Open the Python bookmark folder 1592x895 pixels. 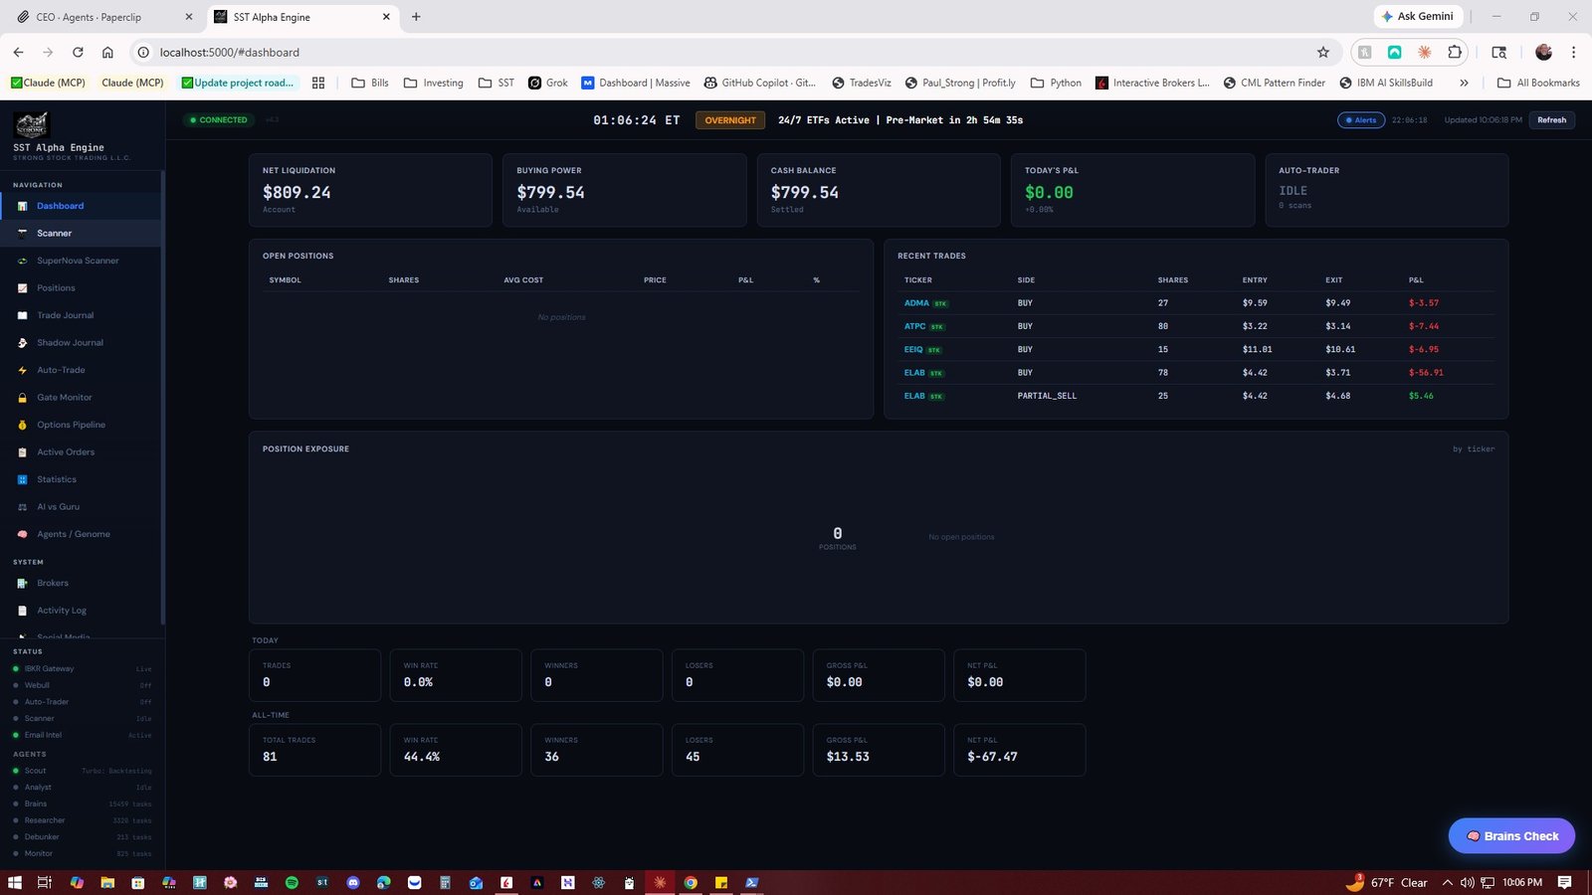coord(1056,83)
